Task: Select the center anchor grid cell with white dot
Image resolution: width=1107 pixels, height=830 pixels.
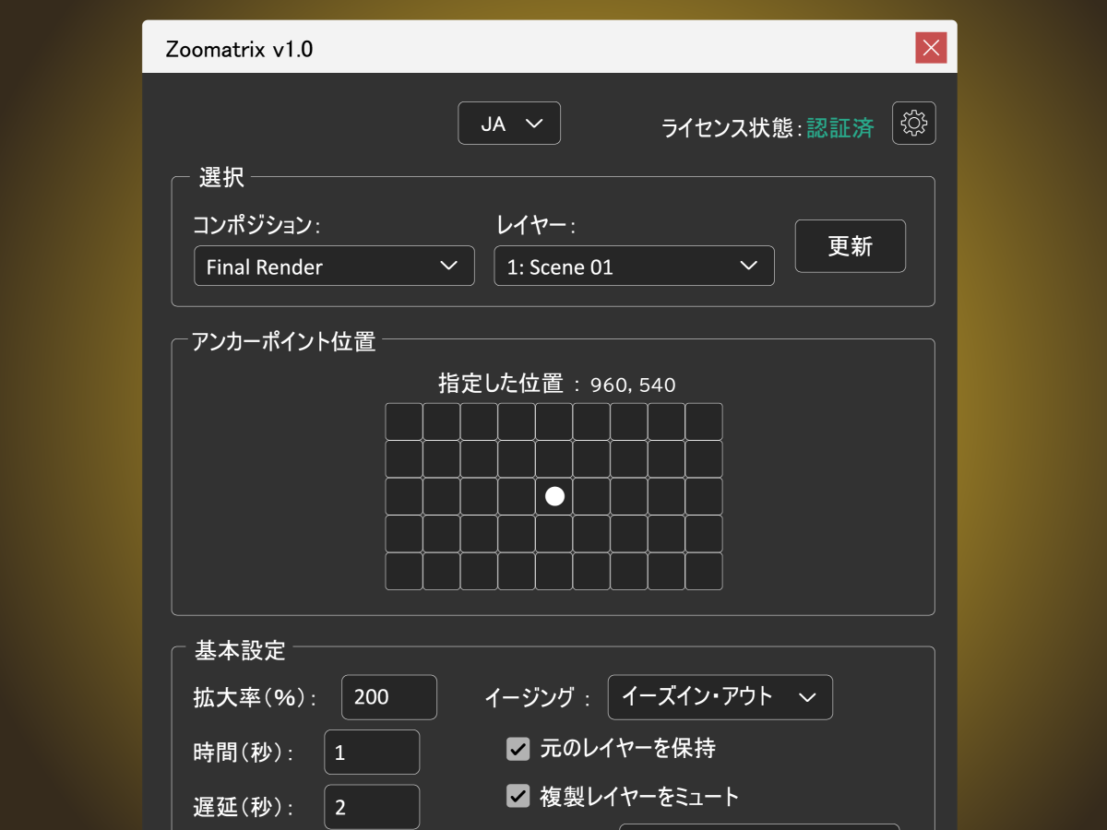Action: (553, 496)
